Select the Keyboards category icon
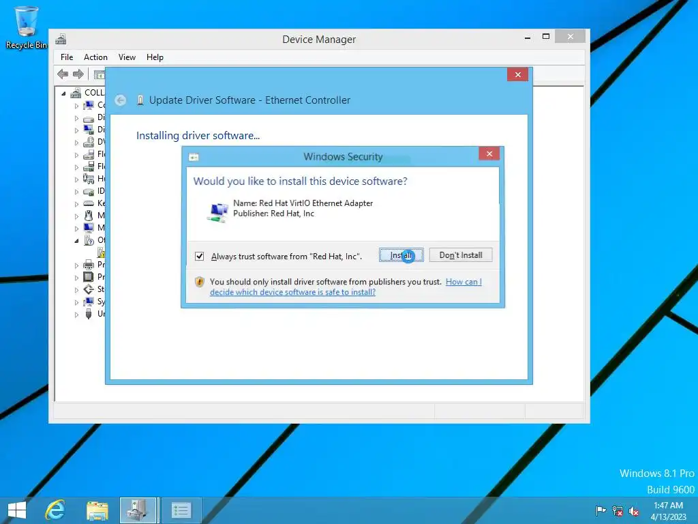This screenshot has width=698, height=524. 89,203
